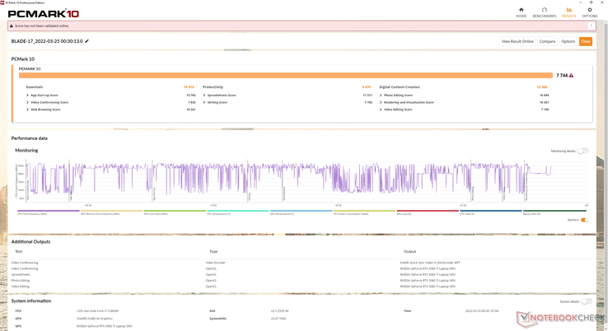Click SystemInfo version v5.47.1064
Viewport: 608px width, 331px height.
coord(278,319)
